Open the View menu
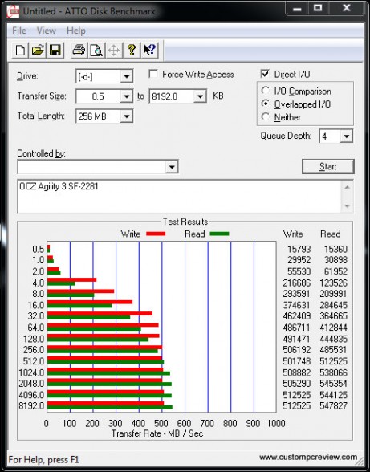370x472 pixels. (46, 31)
